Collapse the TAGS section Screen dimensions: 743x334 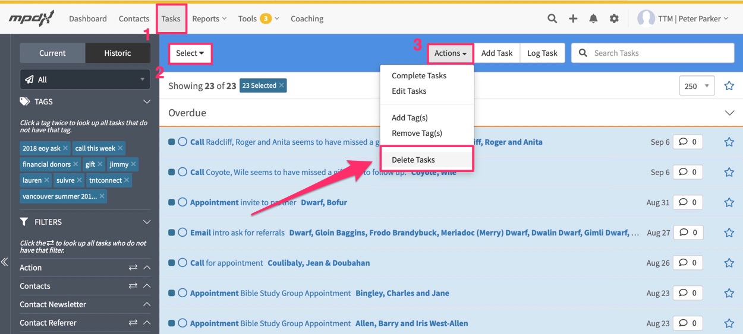click(x=147, y=102)
